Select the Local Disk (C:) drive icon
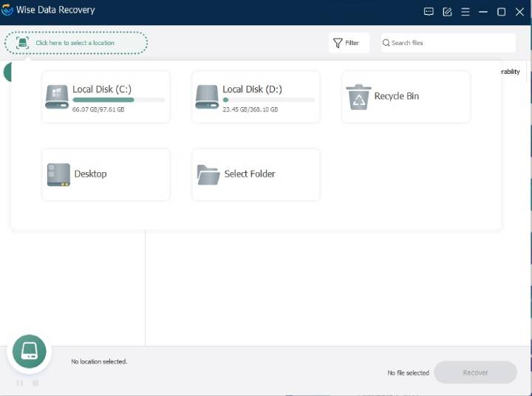Screen dimensions: 532x396 (x=57, y=97)
